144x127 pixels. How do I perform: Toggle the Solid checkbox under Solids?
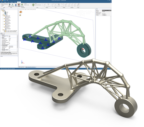[x=4, y=14]
